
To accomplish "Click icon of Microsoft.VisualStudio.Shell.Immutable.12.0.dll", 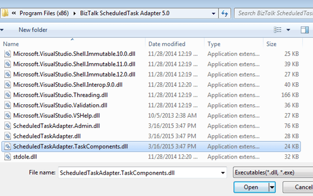I will tap(7, 74).
